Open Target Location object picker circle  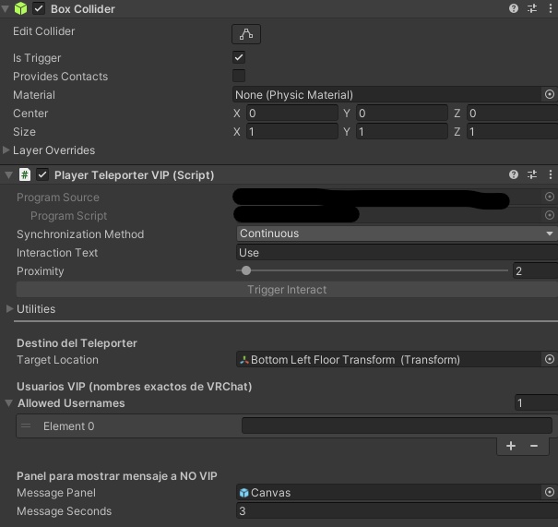550,359
